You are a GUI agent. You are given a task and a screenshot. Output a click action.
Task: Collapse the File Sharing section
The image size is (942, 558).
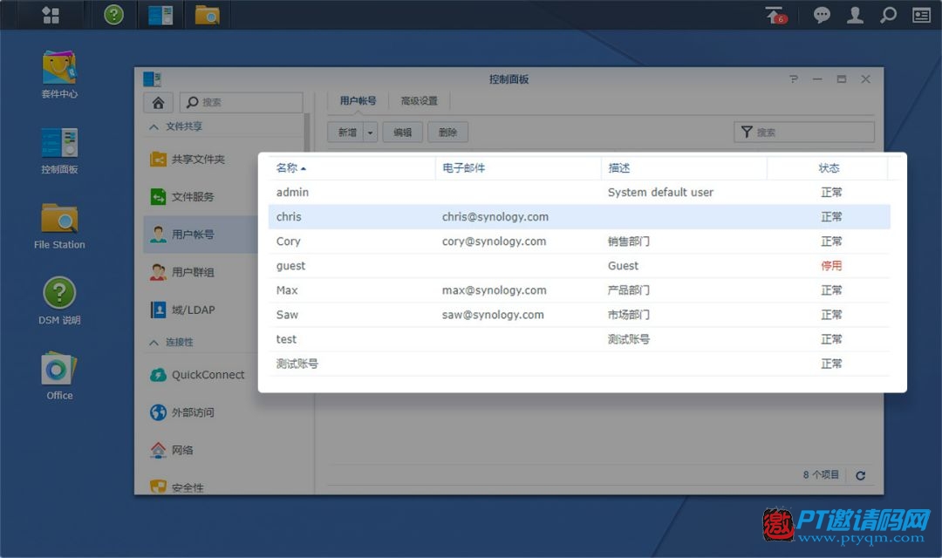coord(154,126)
